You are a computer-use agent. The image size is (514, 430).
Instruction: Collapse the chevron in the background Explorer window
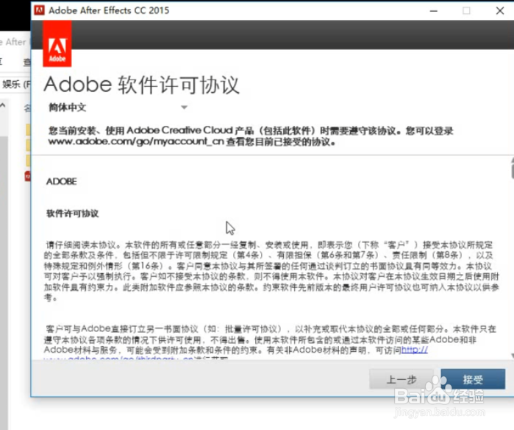[3, 106]
